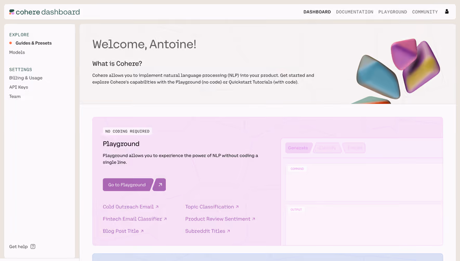
Task: Click the Welcome, Antoine! heading
Action: point(144,44)
